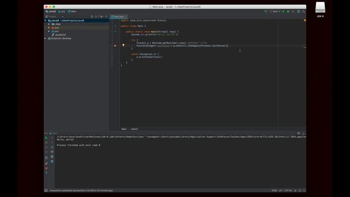Image resolution: width=350 pixels, height=197 pixels.
Task: Rerun Main in the Run panel
Action: pyautogui.click(x=46, y=138)
